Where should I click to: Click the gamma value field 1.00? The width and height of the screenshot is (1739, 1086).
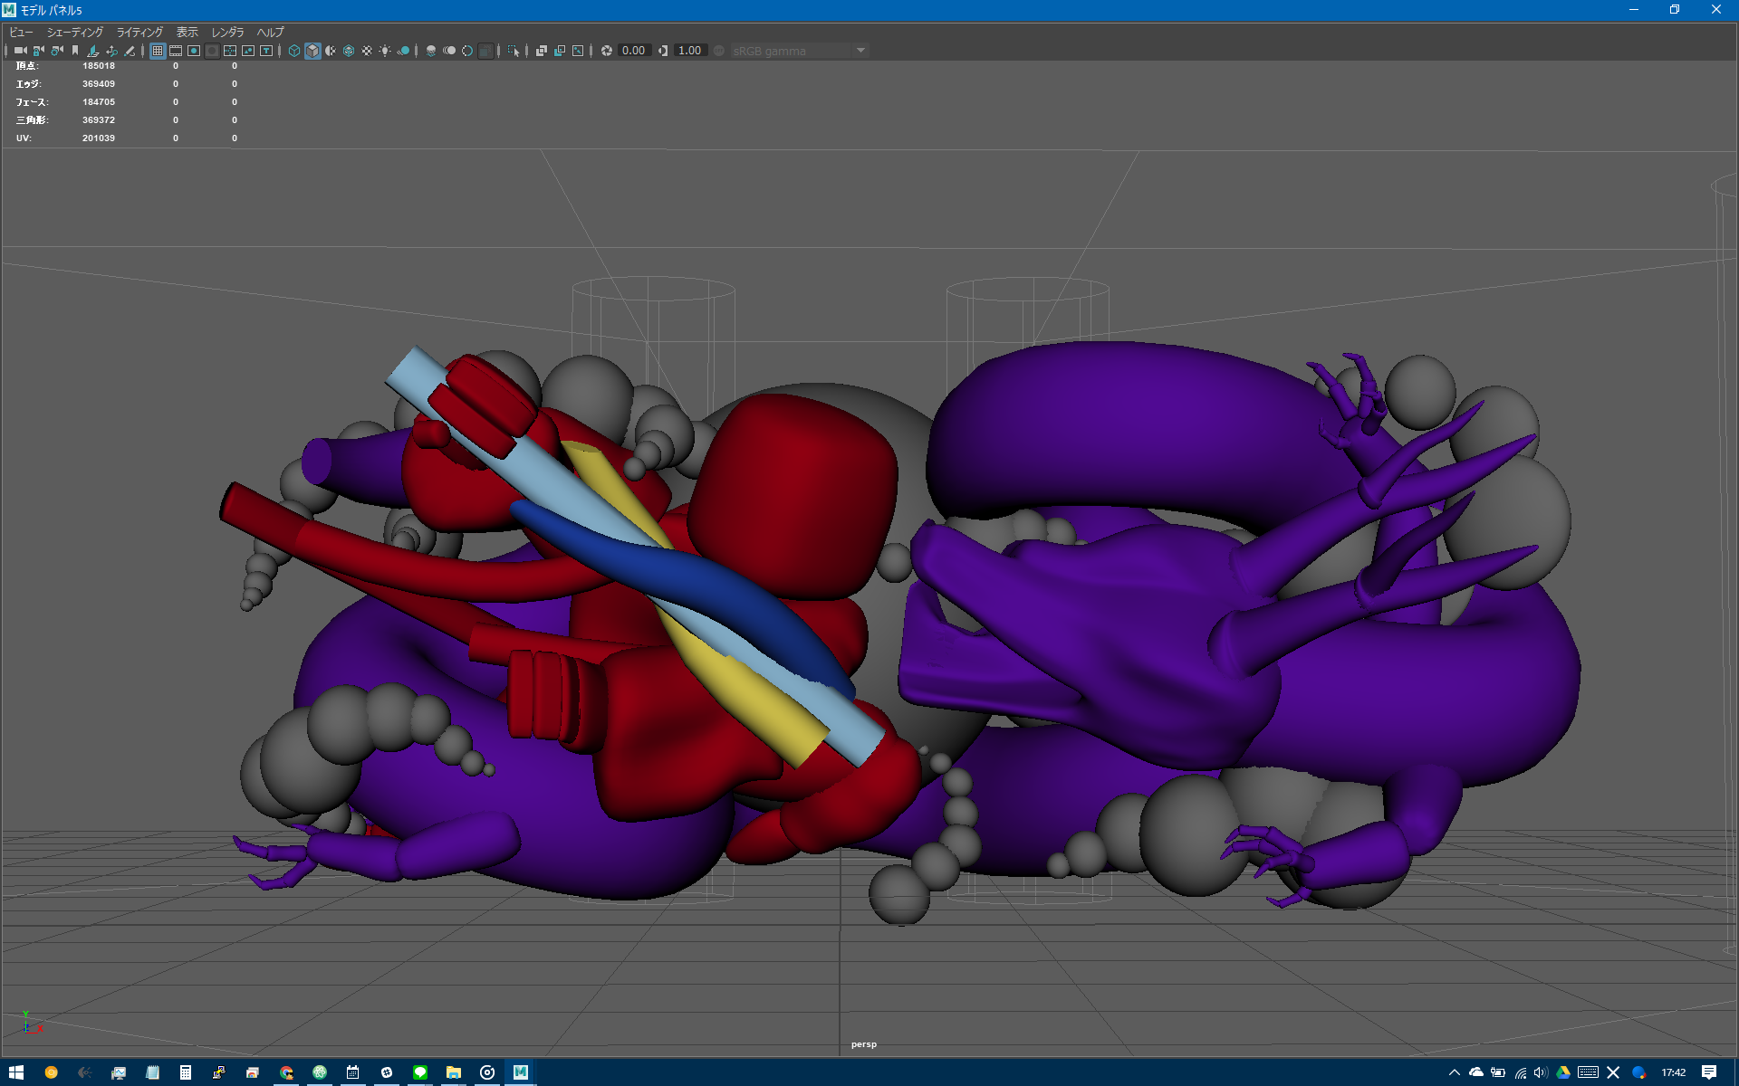click(x=689, y=51)
